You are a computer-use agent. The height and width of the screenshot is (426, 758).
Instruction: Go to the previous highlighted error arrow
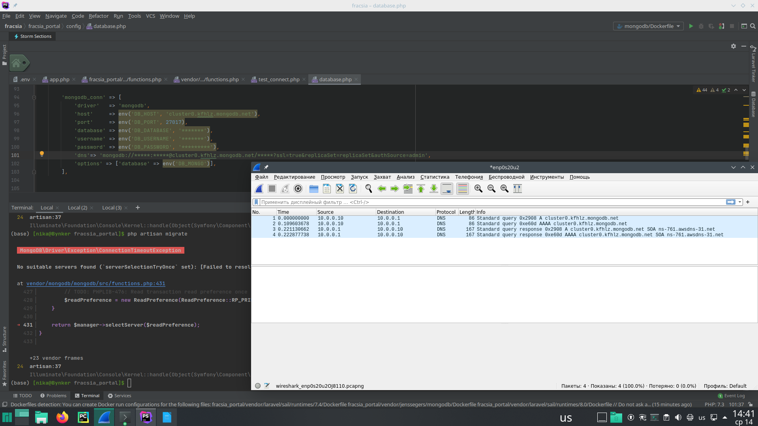[x=736, y=90]
